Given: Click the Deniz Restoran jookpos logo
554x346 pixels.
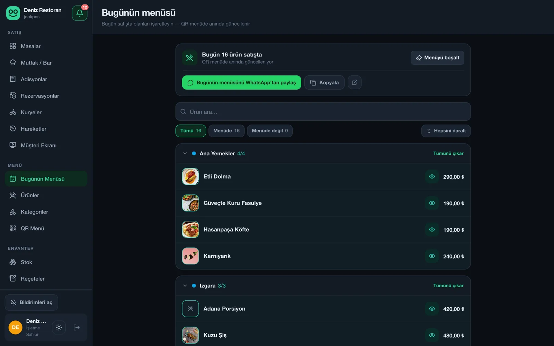Looking at the screenshot, I should coord(13,13).
